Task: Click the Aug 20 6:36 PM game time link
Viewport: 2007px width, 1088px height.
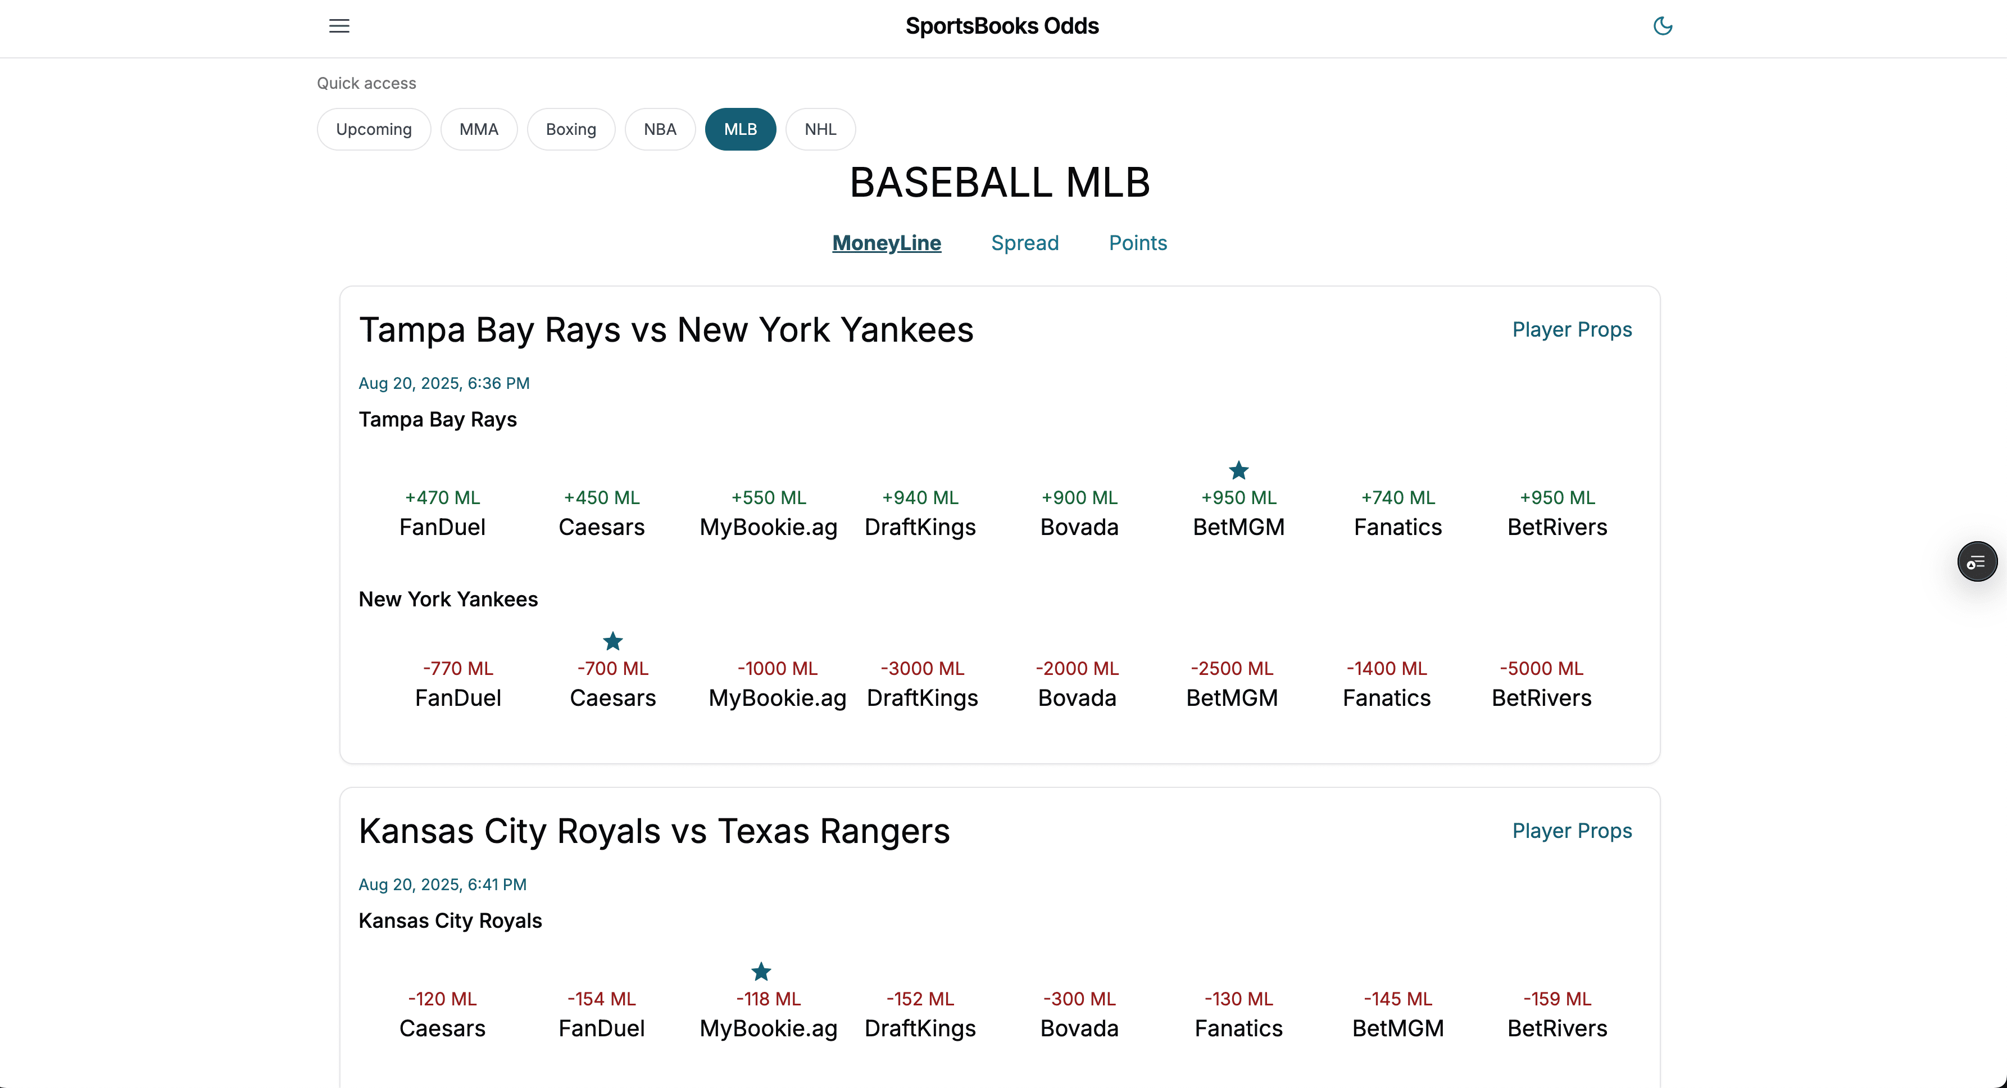Action: [x=443, y=383]
